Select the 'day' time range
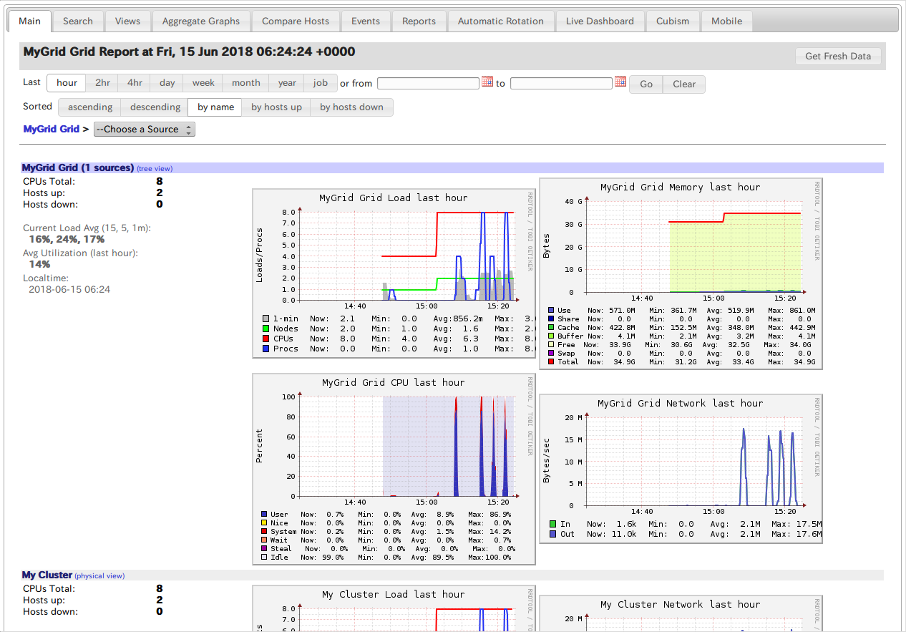 pyautogui.click(x=167, y=83)
